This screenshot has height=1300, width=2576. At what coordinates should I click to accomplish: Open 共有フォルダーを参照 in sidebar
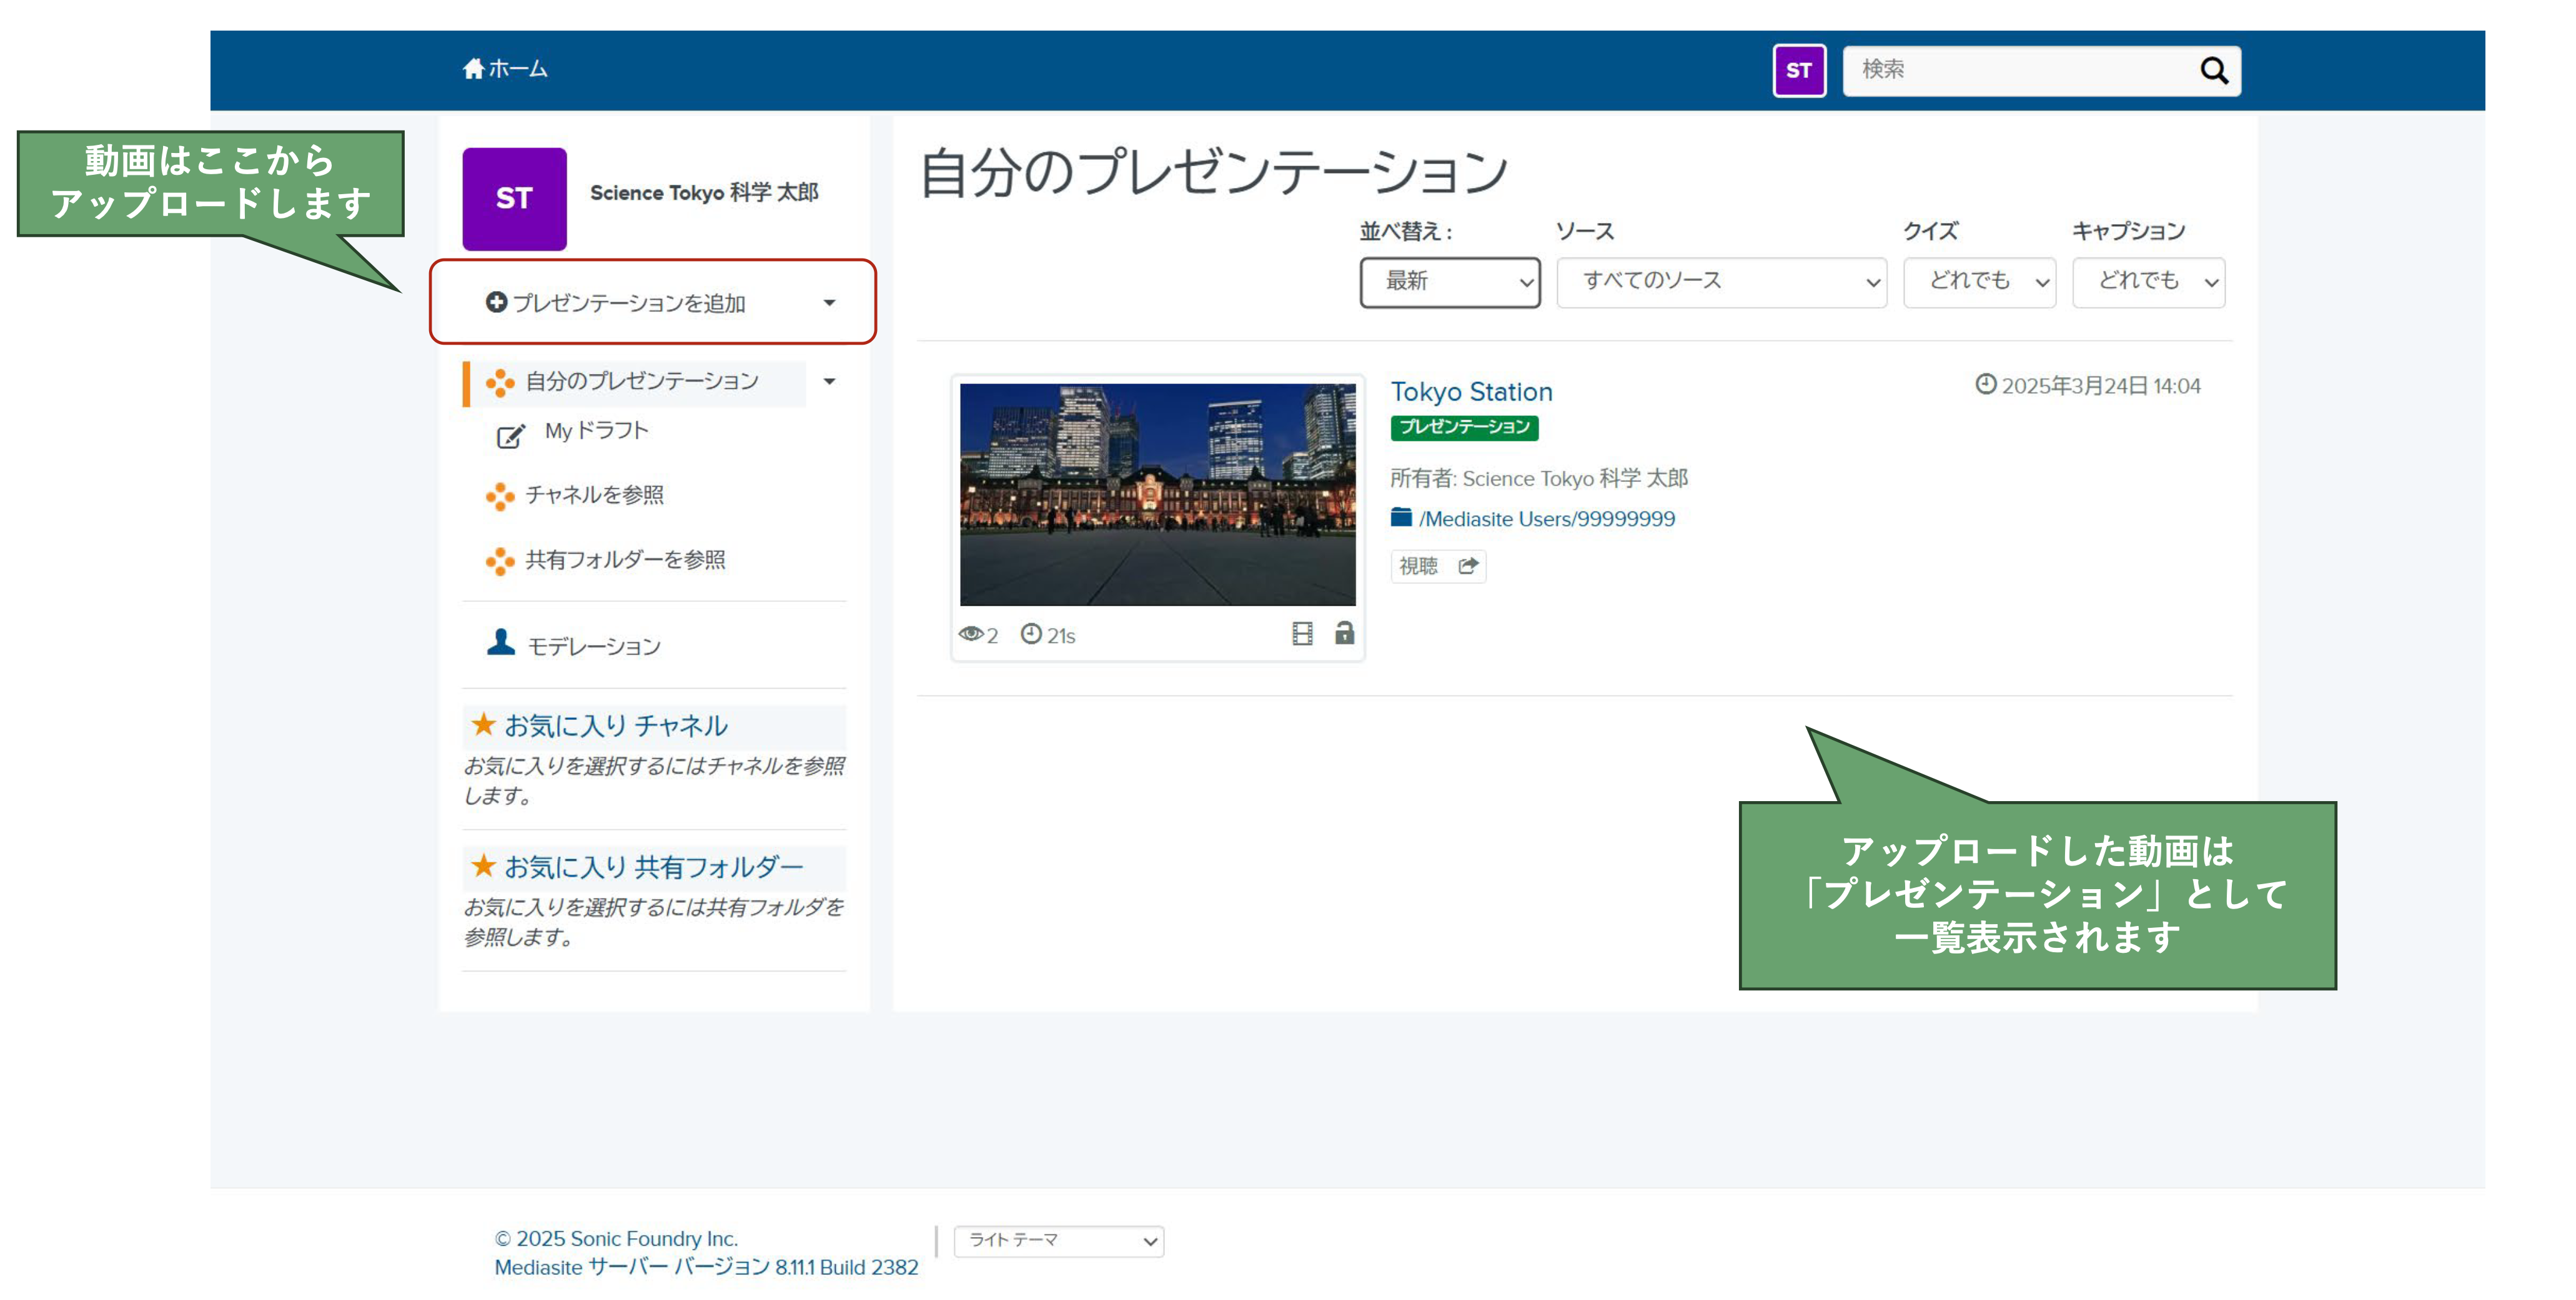626,560
